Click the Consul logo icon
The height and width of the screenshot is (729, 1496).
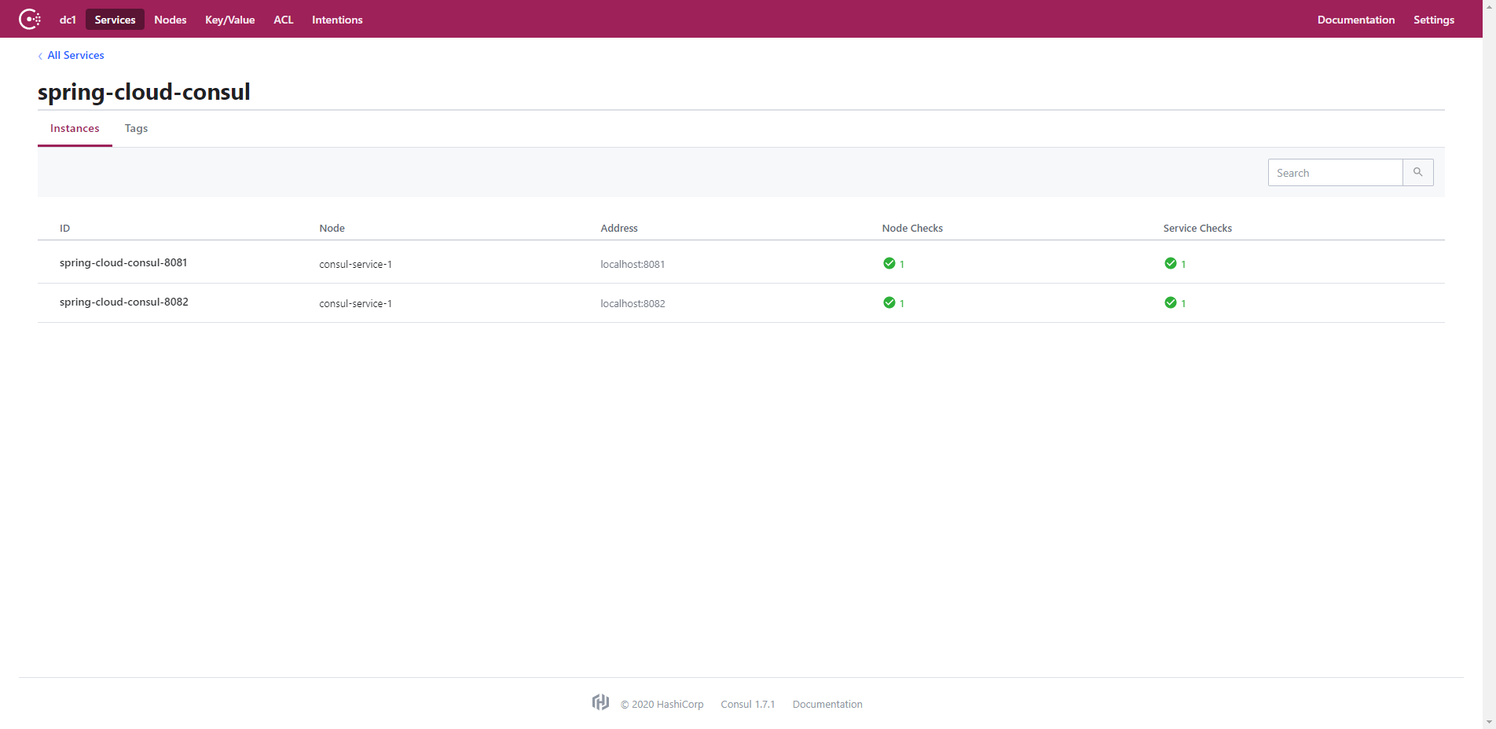(30, 19)
